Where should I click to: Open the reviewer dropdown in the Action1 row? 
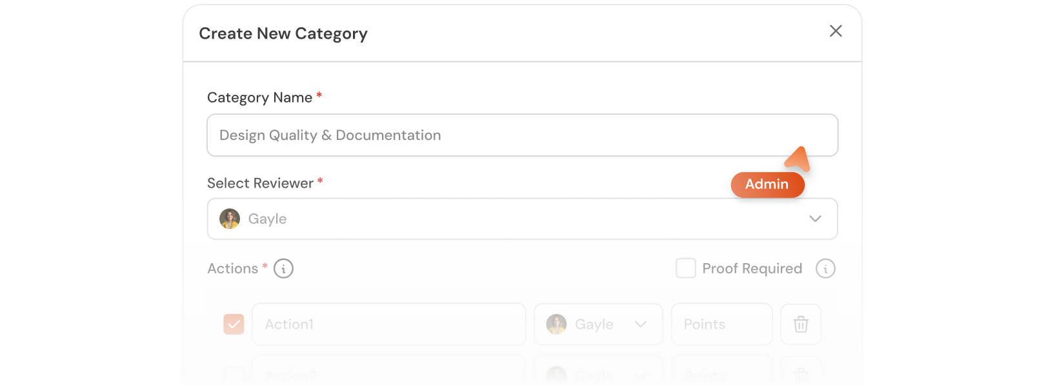coord(641,324)
